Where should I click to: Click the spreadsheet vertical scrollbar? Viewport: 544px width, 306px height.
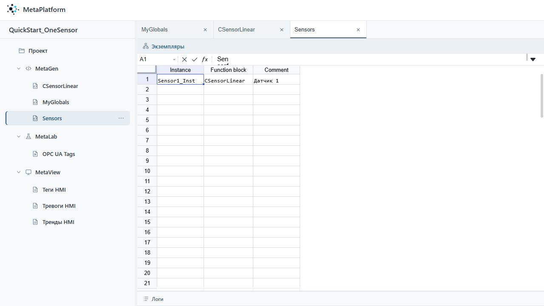pos(541,96)
